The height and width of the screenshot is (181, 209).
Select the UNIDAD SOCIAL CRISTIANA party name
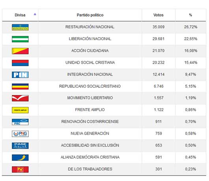coord(90,63)
